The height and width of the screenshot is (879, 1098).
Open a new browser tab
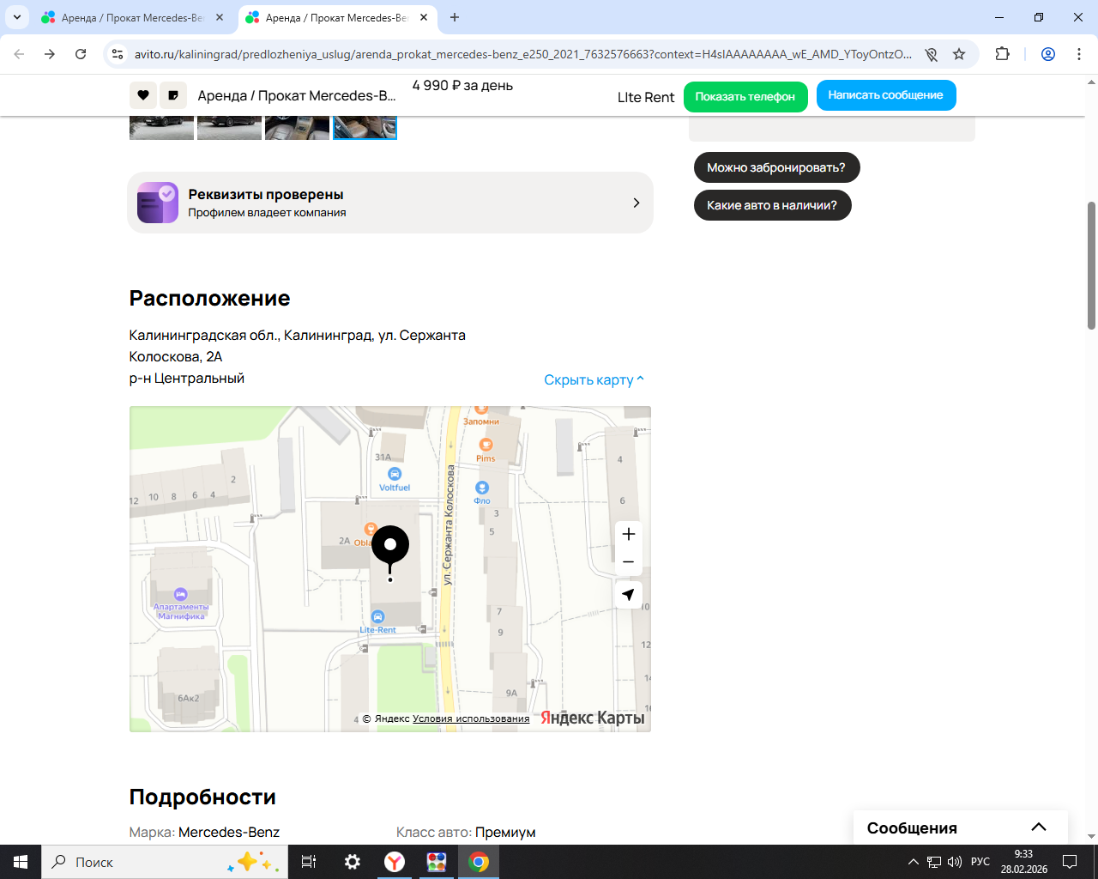click(x=455, y=17)
